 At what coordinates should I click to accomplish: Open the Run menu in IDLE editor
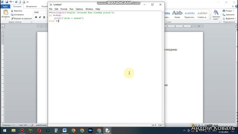point(71,9)
